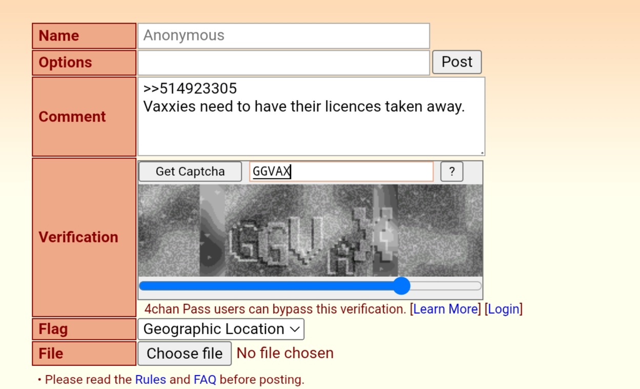Click the Choose file button
Viewport: 640px width, 389px height.
click(x=184, y=353)
